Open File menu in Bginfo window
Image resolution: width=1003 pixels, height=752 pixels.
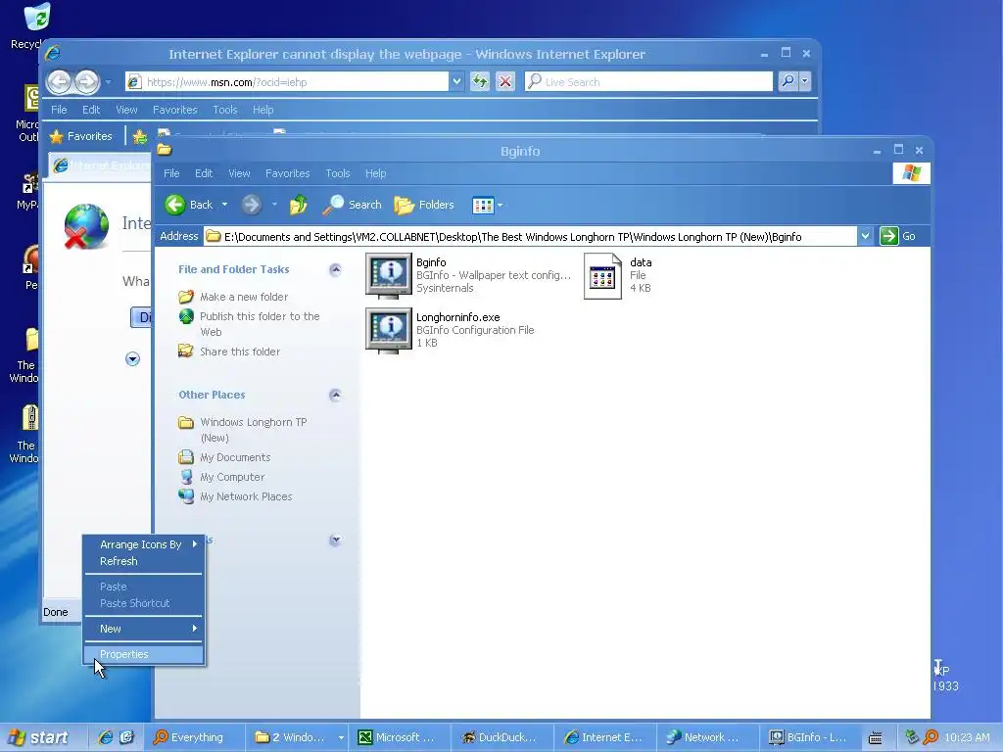coord(171,173)
